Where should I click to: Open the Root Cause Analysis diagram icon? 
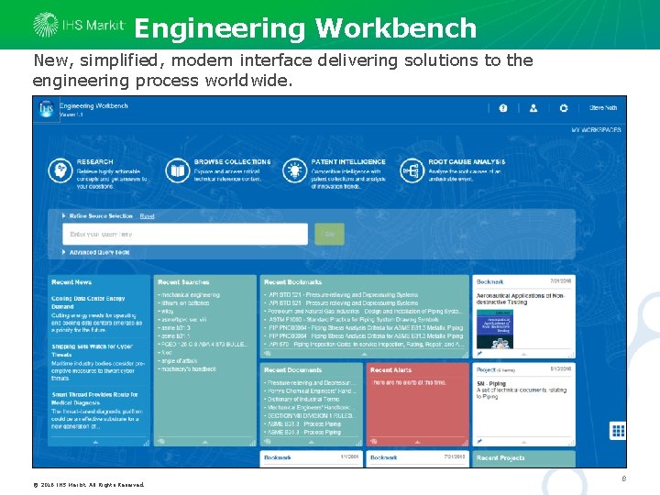412,170
